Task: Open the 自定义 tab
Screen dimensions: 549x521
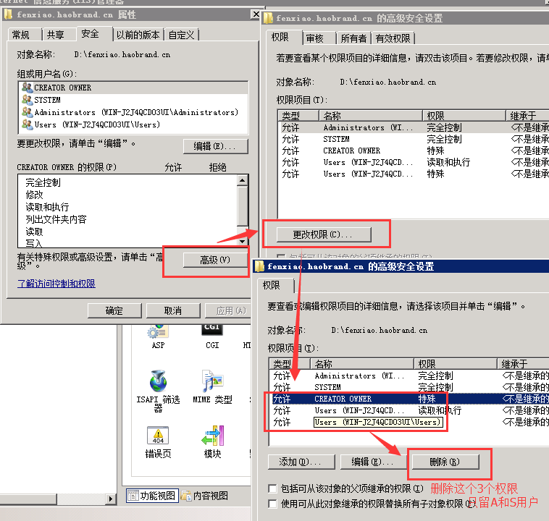Action: 181,35
